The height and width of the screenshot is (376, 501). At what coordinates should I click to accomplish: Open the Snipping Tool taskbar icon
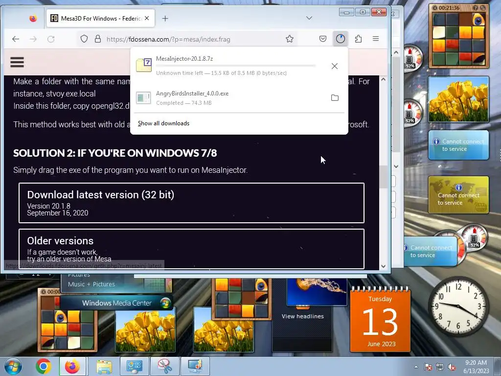click(x=164, y=366)
